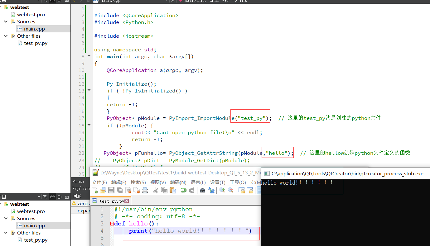Open Notepad++ 设置(T) menu
This screenshot has width=430, height=246.
pyautogui.click(x=218, y=182)
